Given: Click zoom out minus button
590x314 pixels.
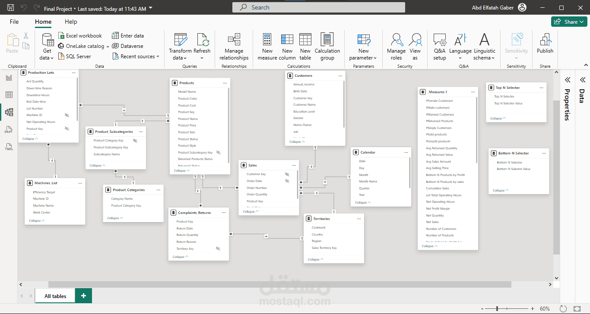Looking at the screenshot, I should point(481,309).
